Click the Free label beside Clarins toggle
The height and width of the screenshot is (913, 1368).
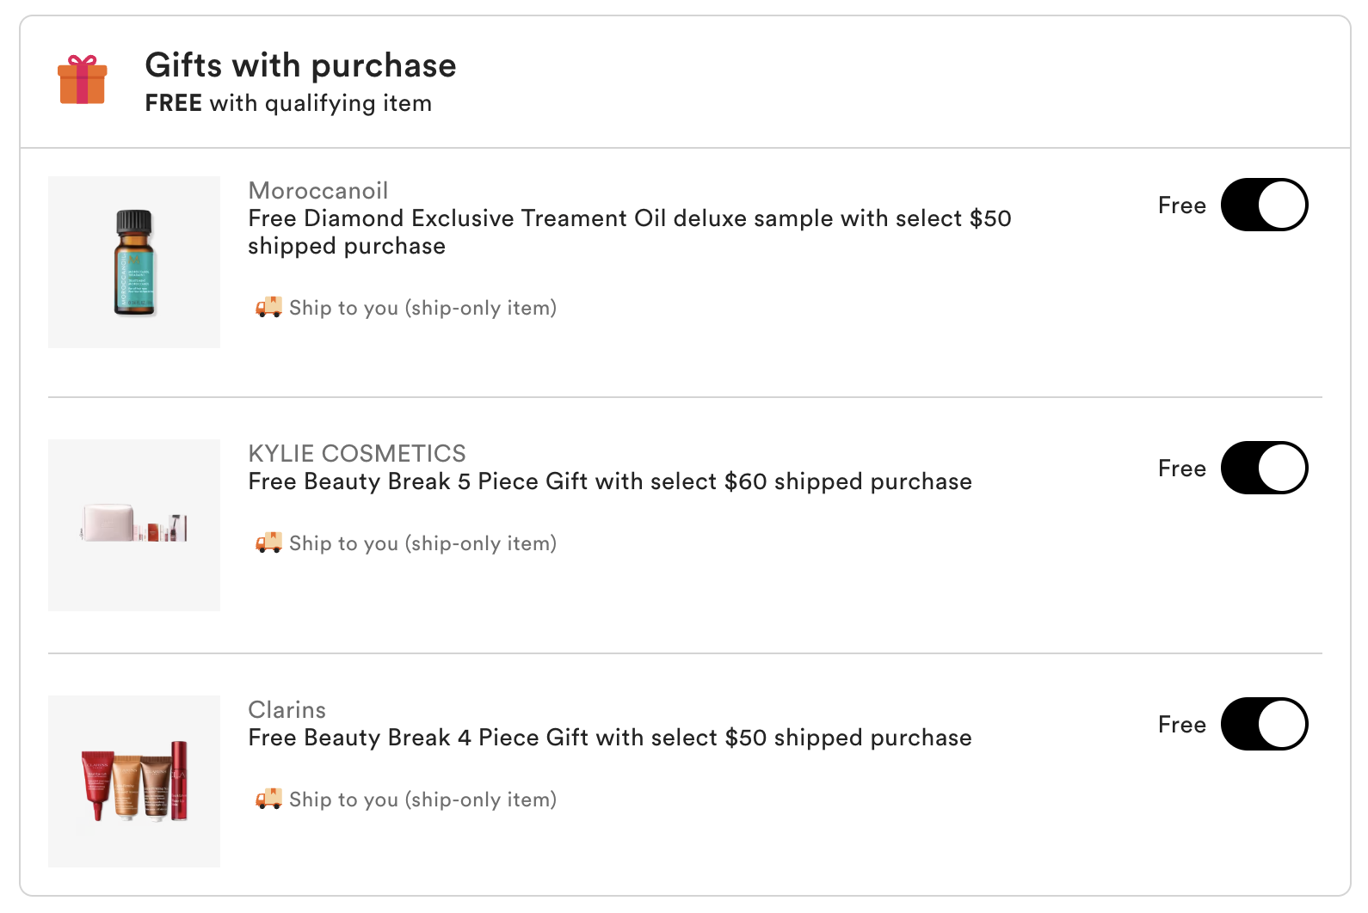point(1182,725)
